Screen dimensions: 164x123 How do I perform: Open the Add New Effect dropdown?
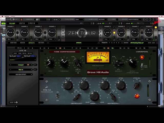point(21,75)
